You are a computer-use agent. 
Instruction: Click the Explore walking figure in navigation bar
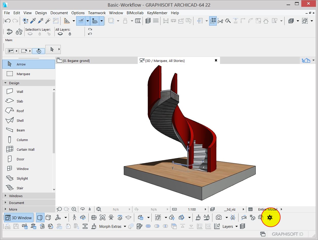pos(90,209)
